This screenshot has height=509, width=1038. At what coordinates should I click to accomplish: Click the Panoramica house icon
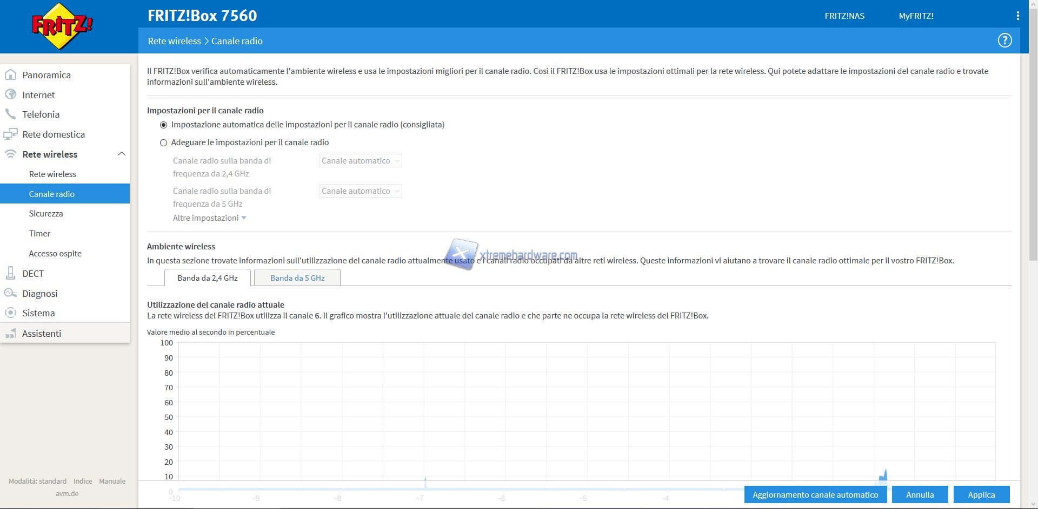pyautogui.click(x=10, y=75)
